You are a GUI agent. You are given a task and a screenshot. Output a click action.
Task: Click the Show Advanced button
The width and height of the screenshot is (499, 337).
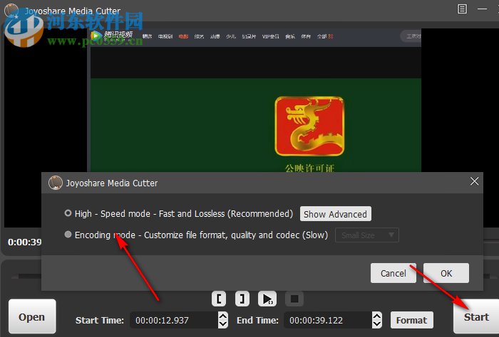336,214
